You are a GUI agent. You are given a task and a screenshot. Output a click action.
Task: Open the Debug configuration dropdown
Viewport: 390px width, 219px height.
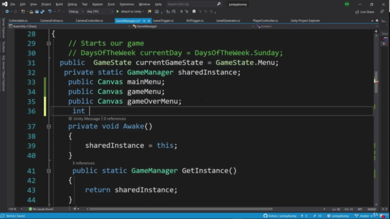coord(76,12)
